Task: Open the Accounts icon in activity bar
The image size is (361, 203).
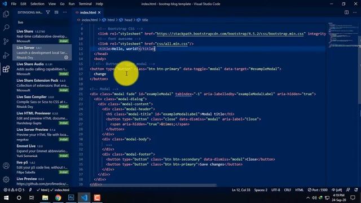Action: pyautogui.click(x=6, y=166)
